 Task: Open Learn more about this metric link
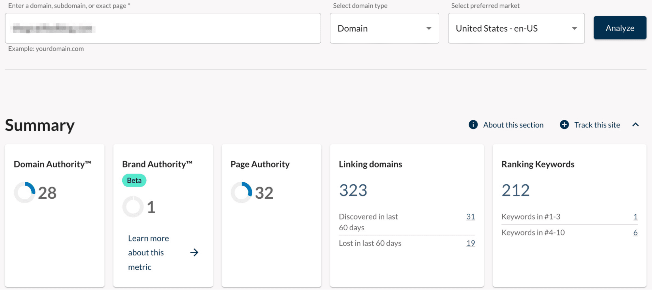pyautogui.click(x=148, y=252)
